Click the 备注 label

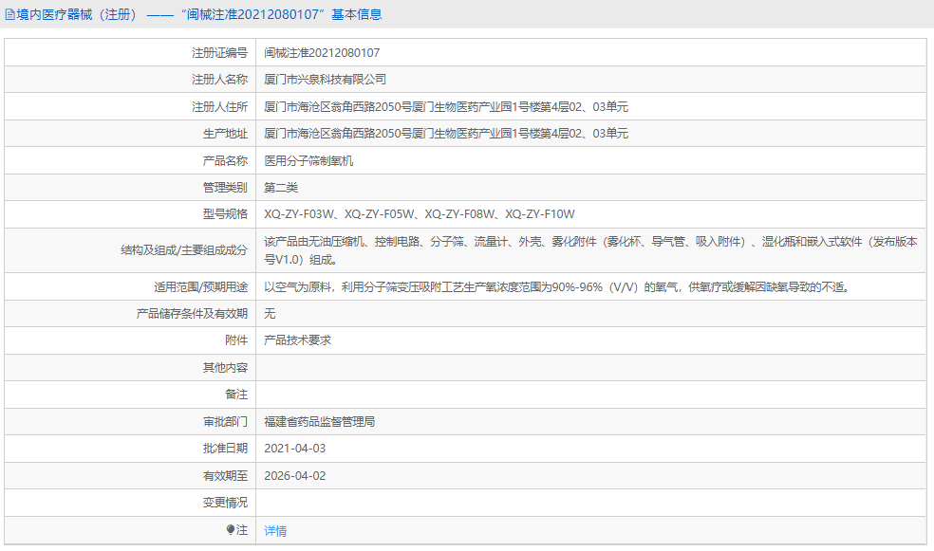point(236,395)
